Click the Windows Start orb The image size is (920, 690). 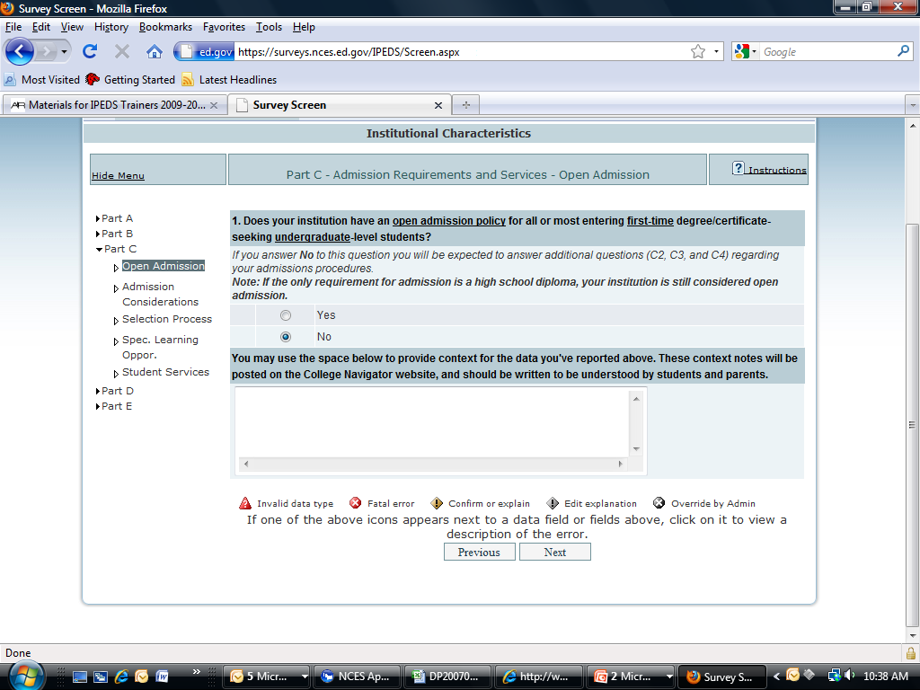point(26,676)
